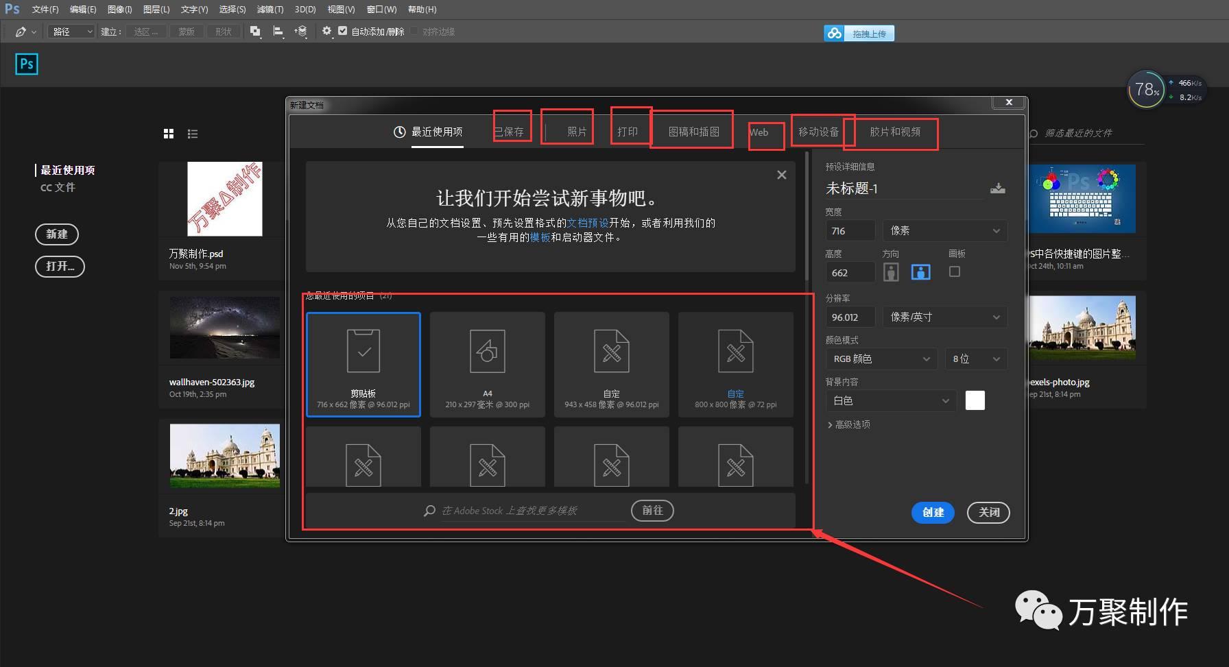Click the 新建 button in the sidebar
Image resolution: width=1229 pixels, height=667 pixels.
tap(57, 234)
